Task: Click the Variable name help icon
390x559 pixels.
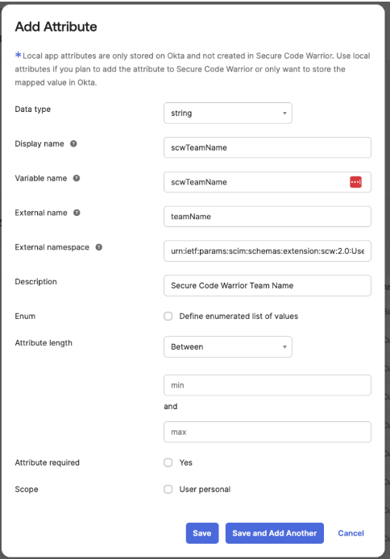Action: (x=77, y=178)
